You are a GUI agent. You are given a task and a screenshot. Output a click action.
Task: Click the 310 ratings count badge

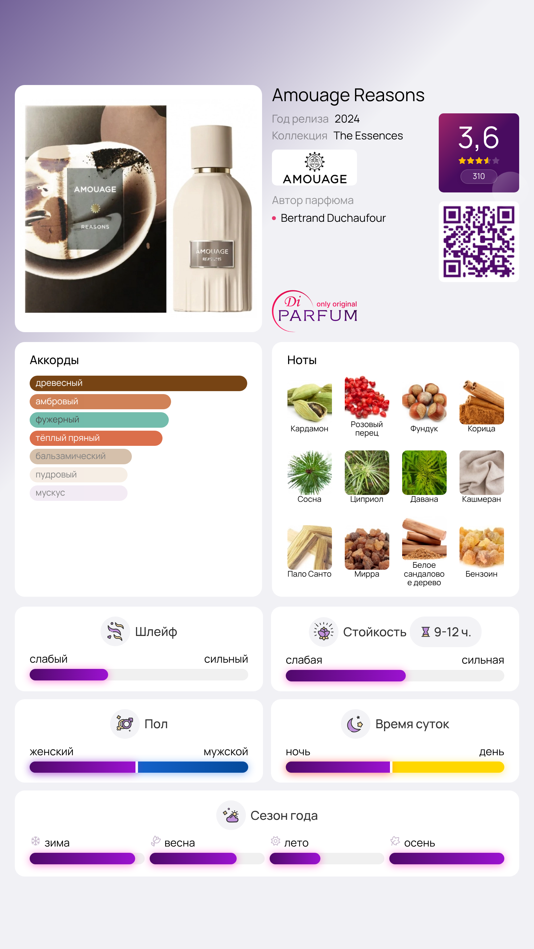[479, 177]
